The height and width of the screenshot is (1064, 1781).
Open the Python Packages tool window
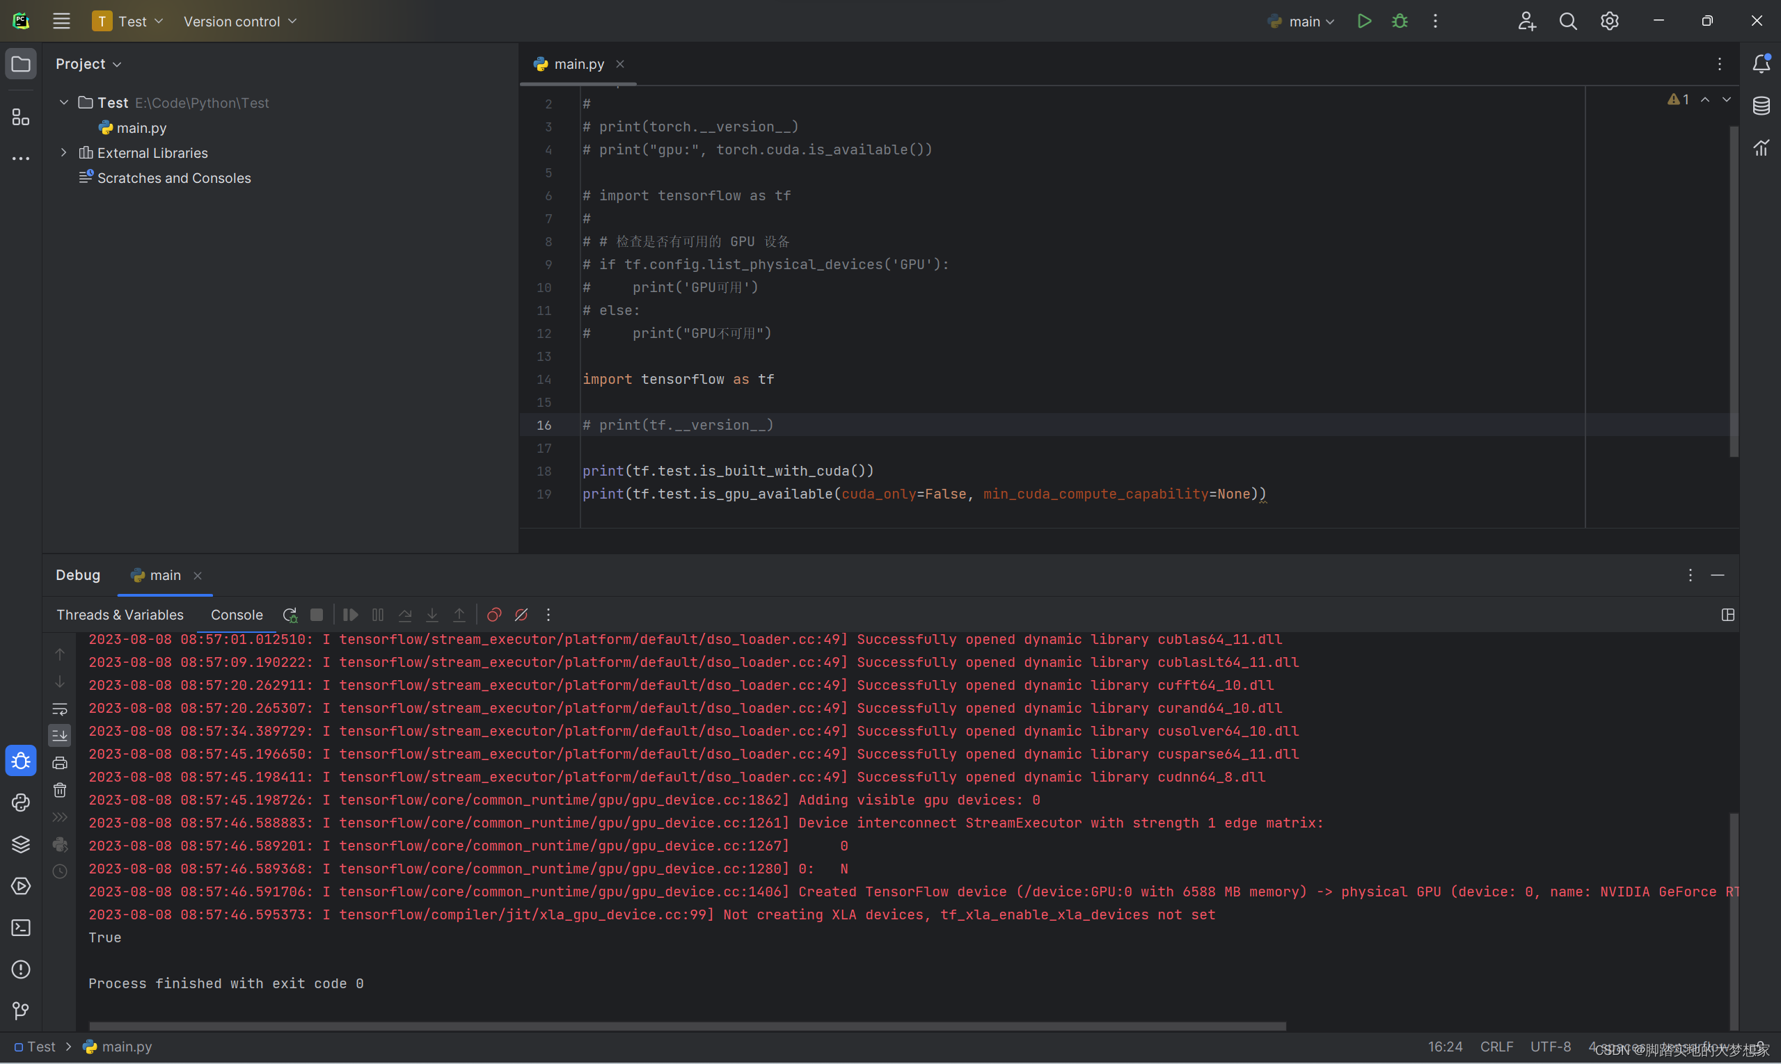(21, 844)
